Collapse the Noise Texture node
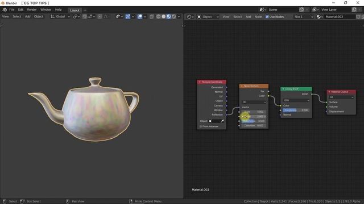This screenshot has width=364, height=204. tap(242, 86)
